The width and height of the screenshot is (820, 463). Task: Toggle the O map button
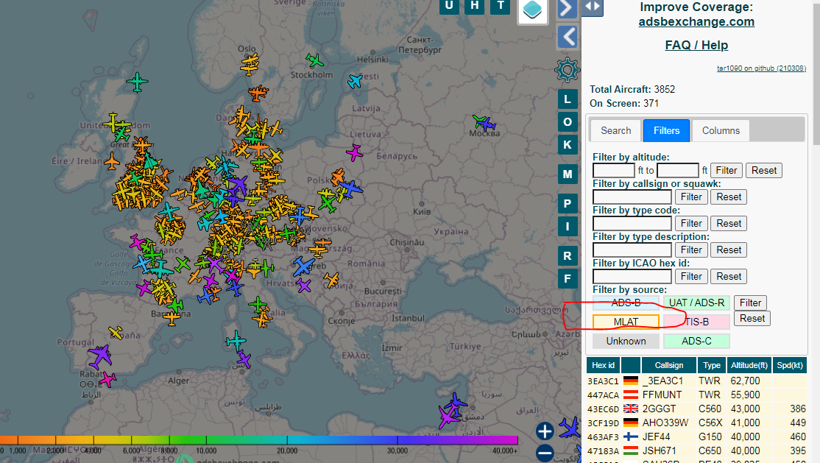[568, 122]
